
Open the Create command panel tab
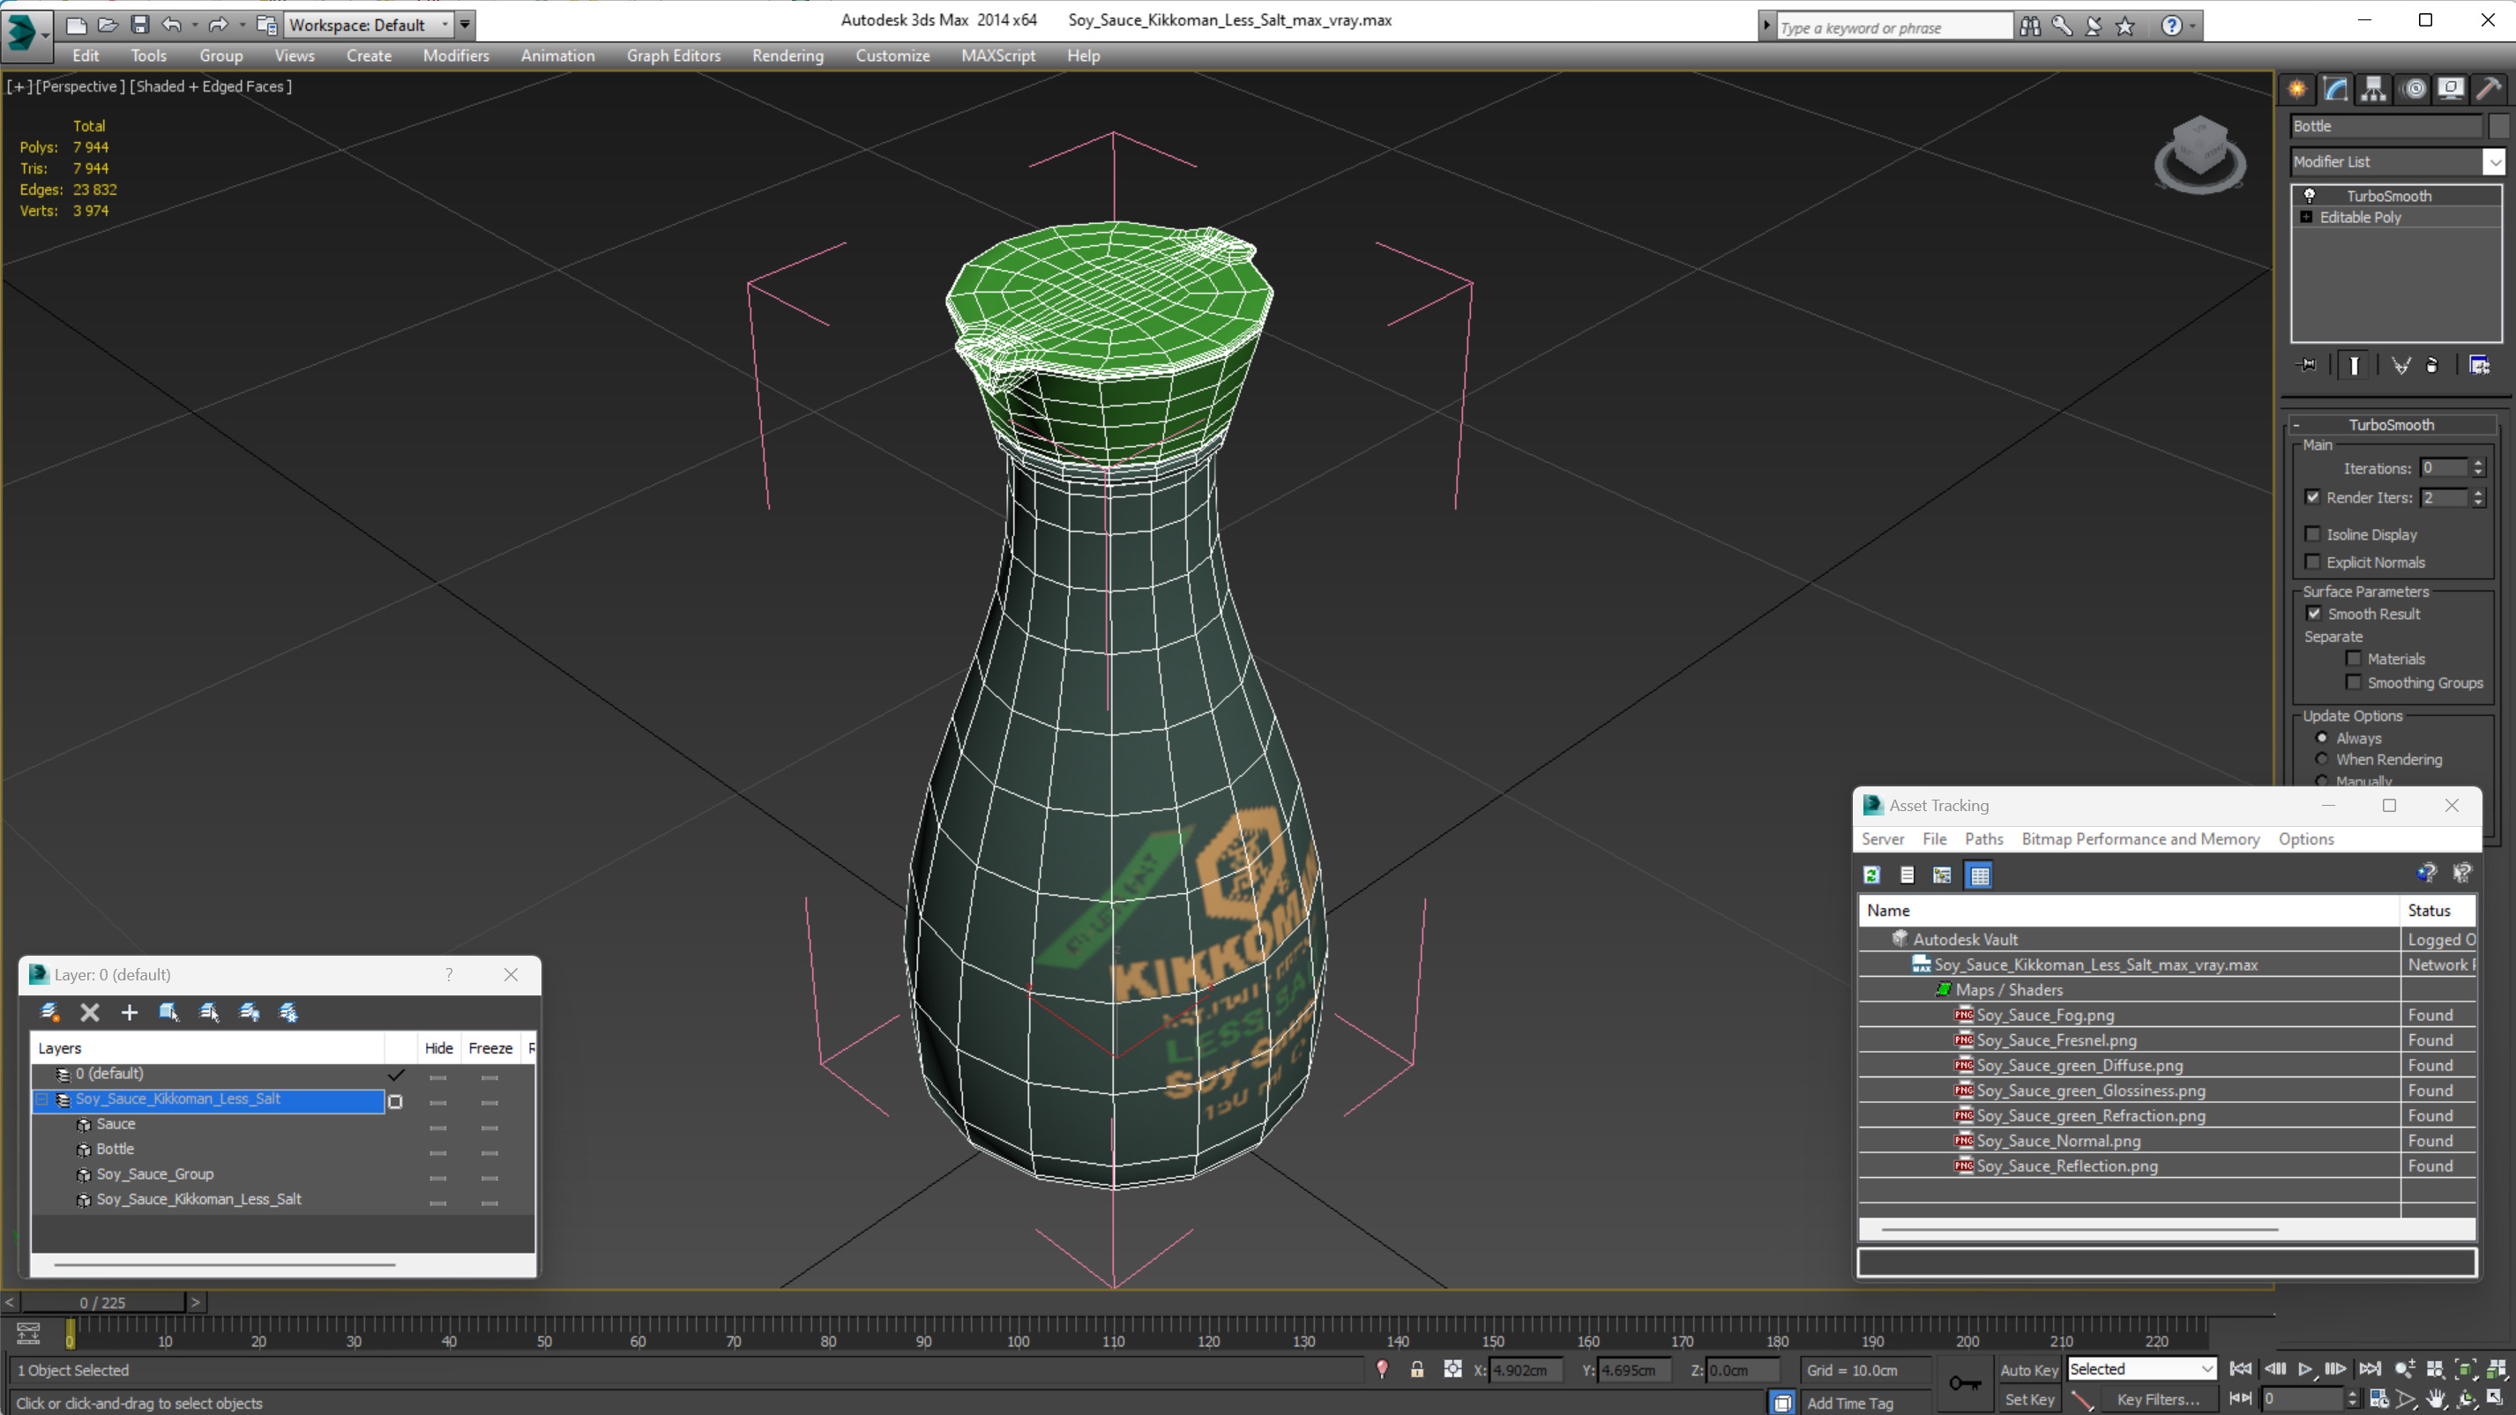click(2297, 90)
